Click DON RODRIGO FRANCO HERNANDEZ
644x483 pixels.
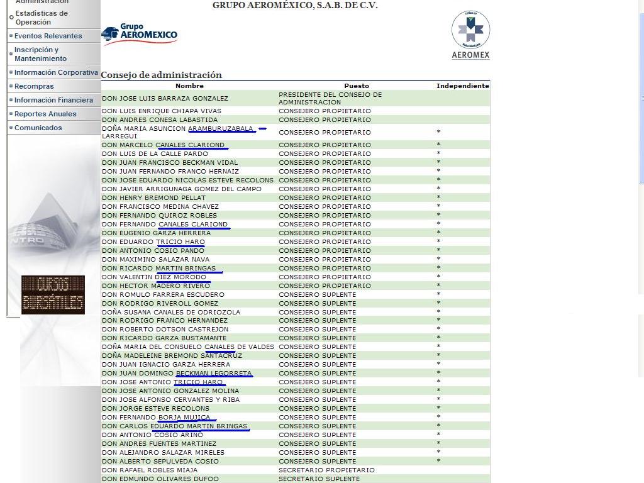pyautogui.click(x=165, y=320)
